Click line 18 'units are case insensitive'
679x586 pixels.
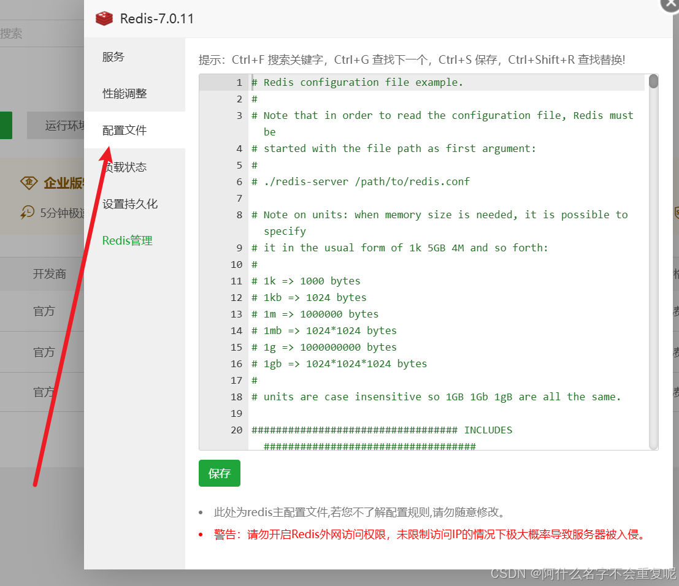coord(436,397)
